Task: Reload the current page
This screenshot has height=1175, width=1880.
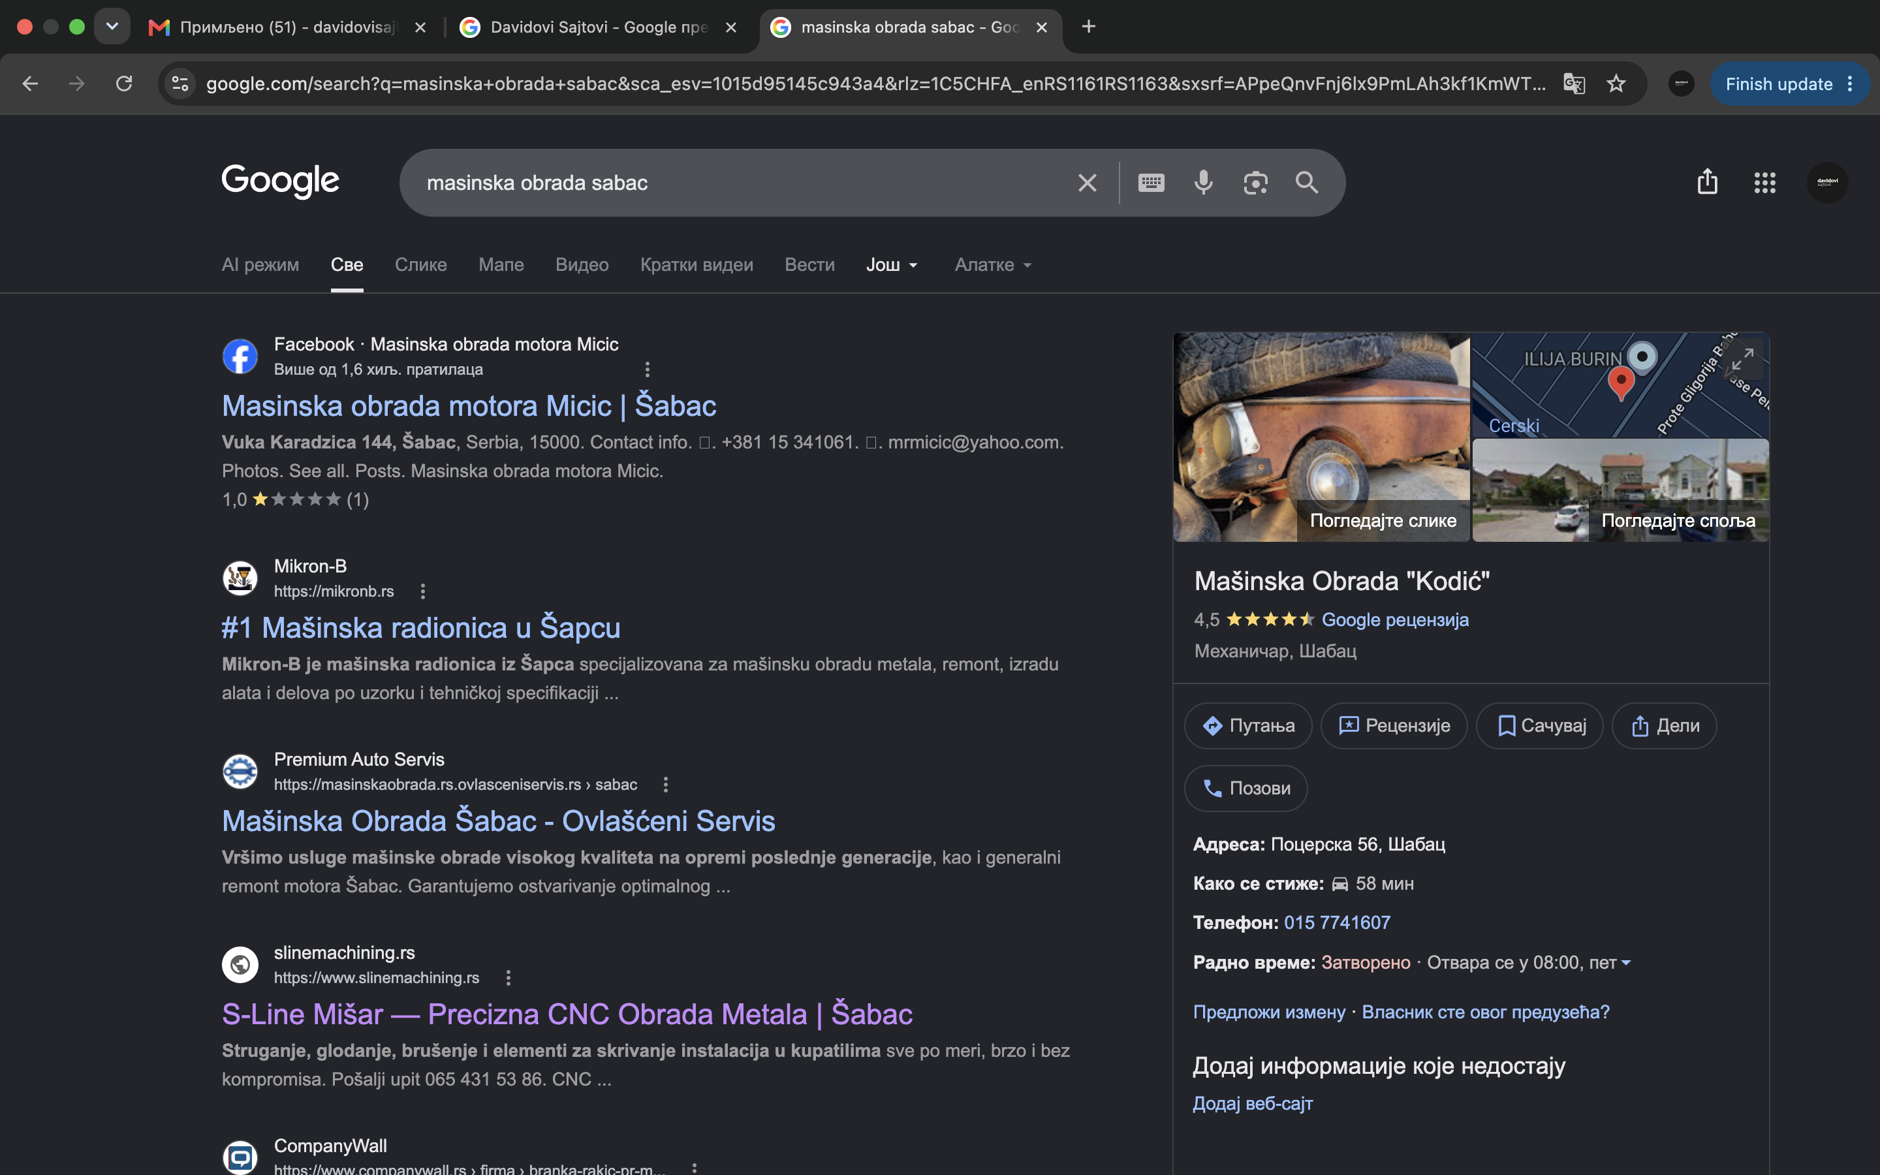Action: [124, 84]
